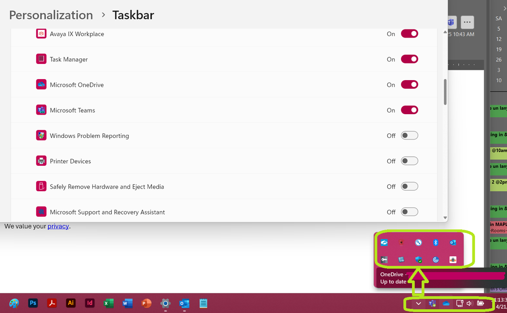Open PowerPoint from the taskbar
507x313 pixels.
[147, 303]
